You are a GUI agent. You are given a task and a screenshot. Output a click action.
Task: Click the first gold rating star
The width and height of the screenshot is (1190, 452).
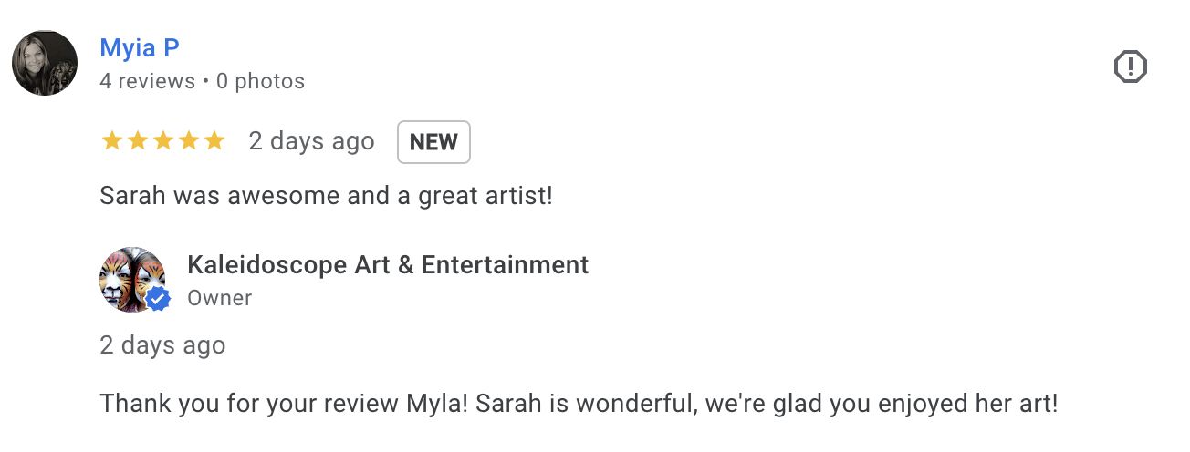[x=111, y=141]
